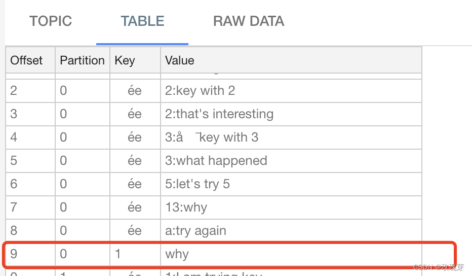
Task: Click the 'a:try again' value cell
Action: pyautogui.click(x=195, y=231)
